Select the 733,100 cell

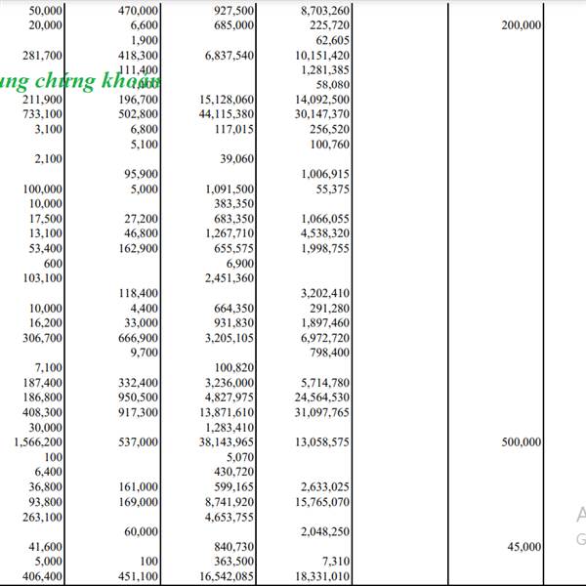(42, 114)
